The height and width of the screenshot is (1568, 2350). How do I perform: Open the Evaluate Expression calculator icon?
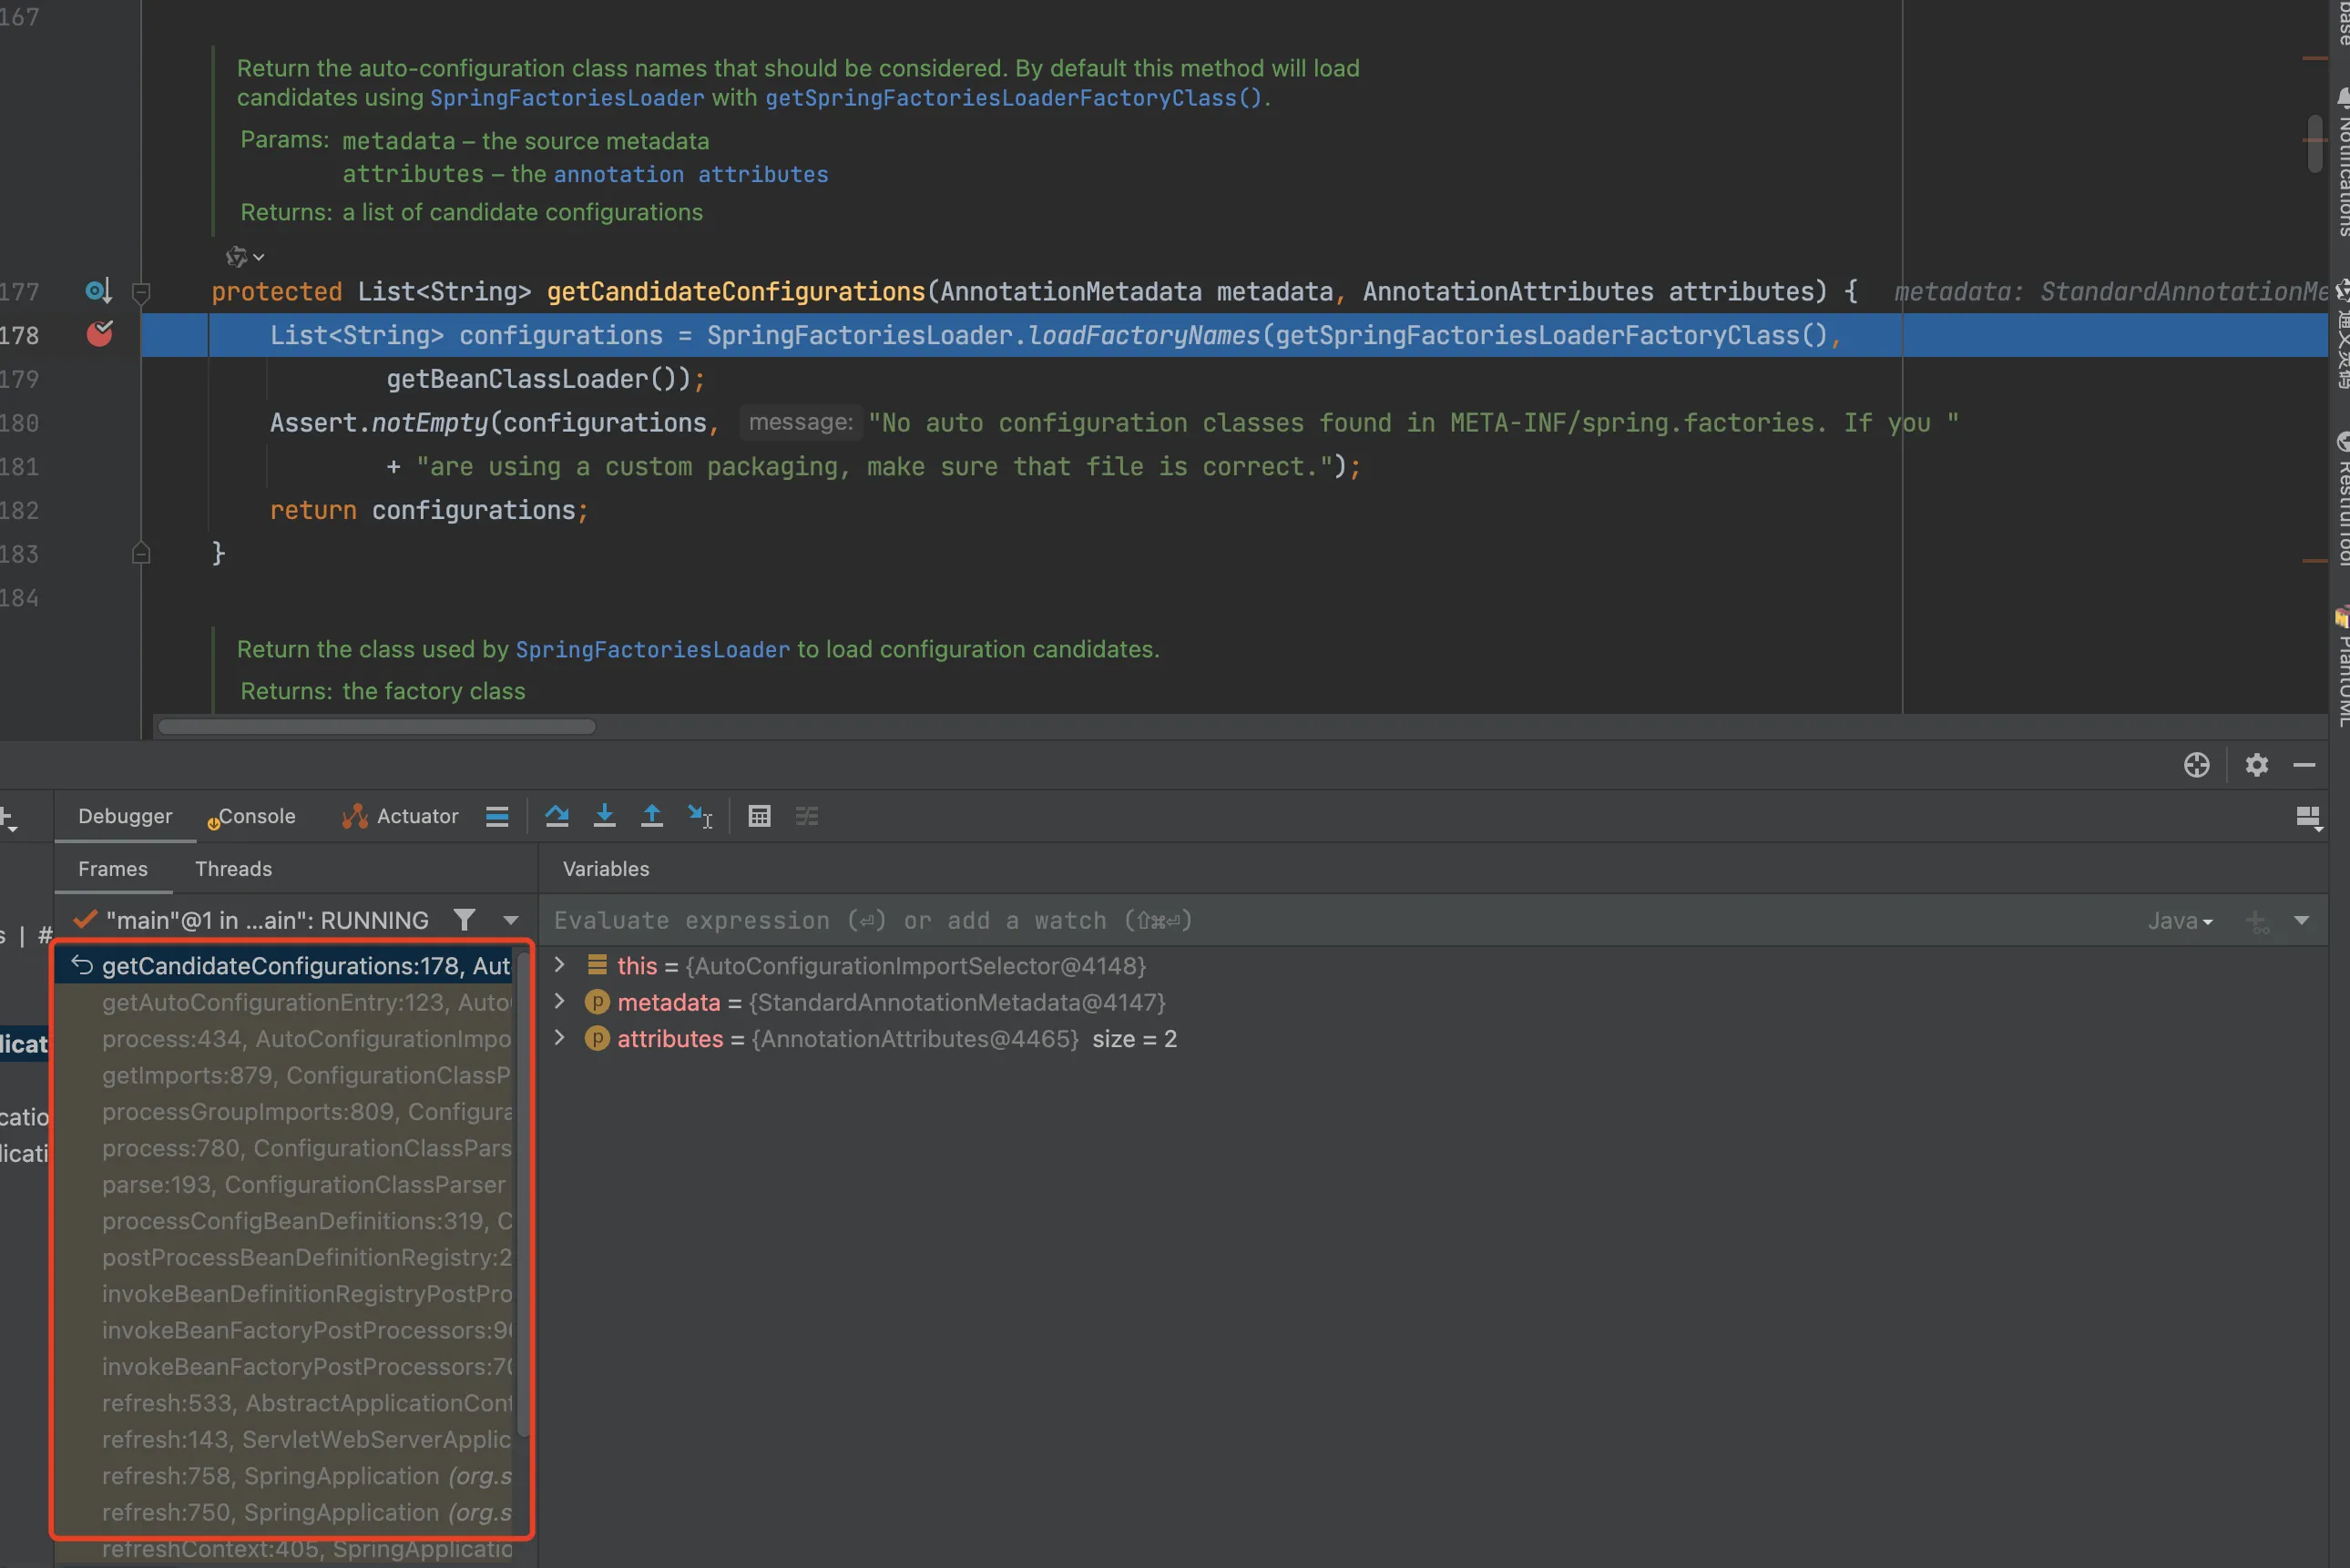(759, 816)
